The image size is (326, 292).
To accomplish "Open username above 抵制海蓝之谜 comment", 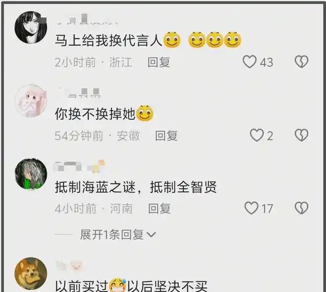I will click(x=80, y=167).
